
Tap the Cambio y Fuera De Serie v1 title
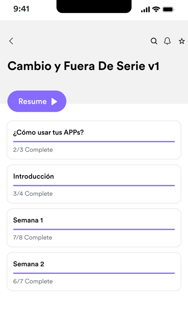click(83, 66)
